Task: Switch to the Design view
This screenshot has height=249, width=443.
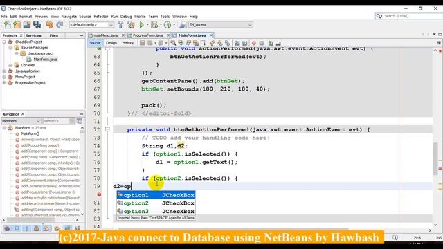Action: (111, 43)
